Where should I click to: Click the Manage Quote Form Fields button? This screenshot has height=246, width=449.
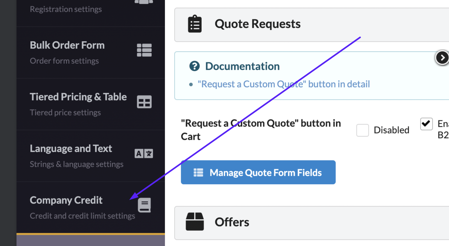258,172
